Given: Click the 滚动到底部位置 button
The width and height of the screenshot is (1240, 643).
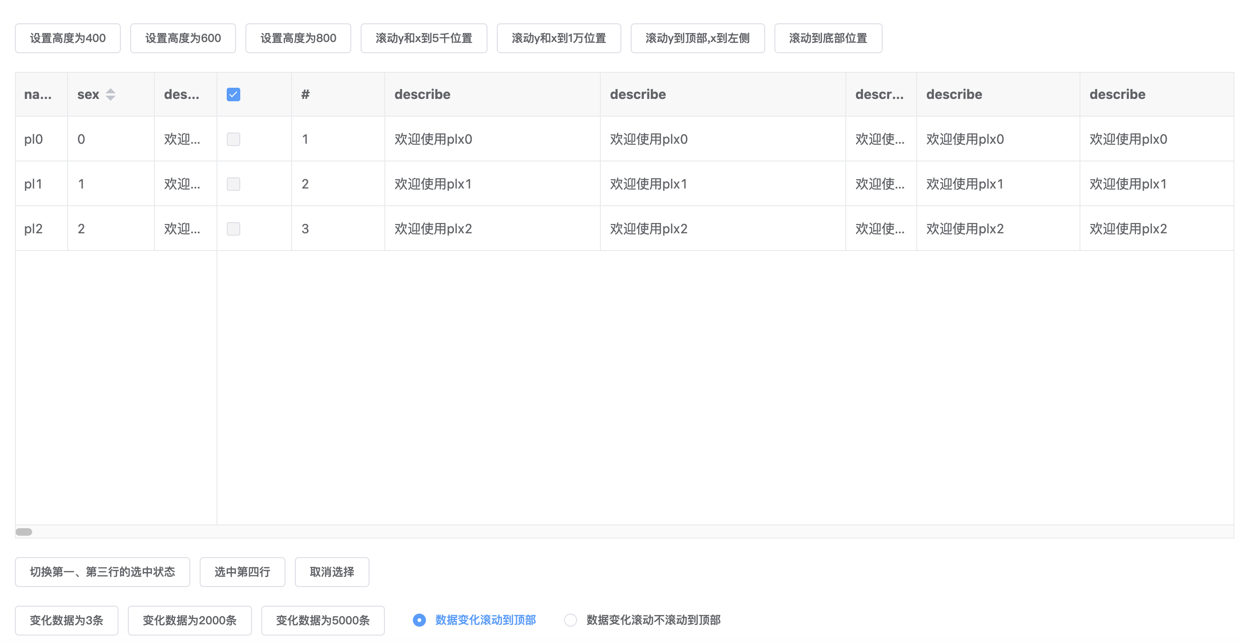Looking at the screenshot, I should (828, 38).
